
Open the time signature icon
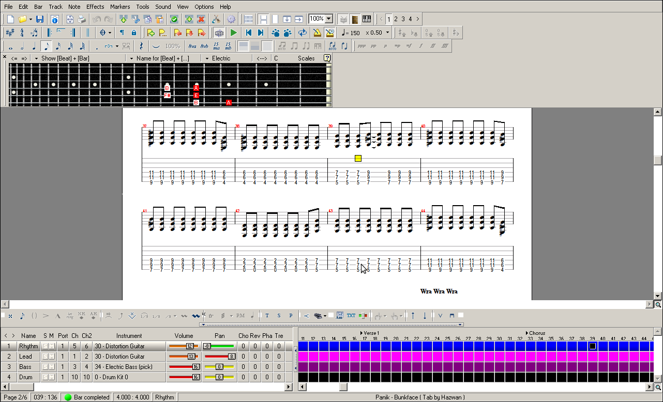click(x=22, y=33)
